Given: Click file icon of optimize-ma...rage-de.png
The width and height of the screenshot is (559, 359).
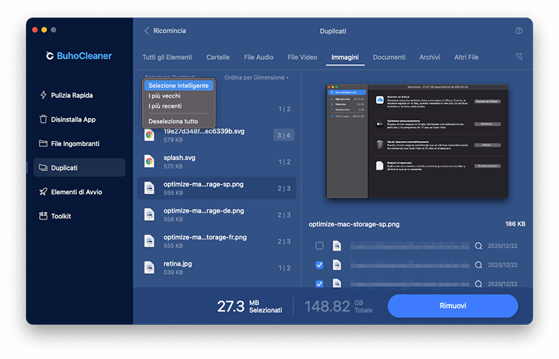Looking at the screenshot, I should click(x=150, y=214).
